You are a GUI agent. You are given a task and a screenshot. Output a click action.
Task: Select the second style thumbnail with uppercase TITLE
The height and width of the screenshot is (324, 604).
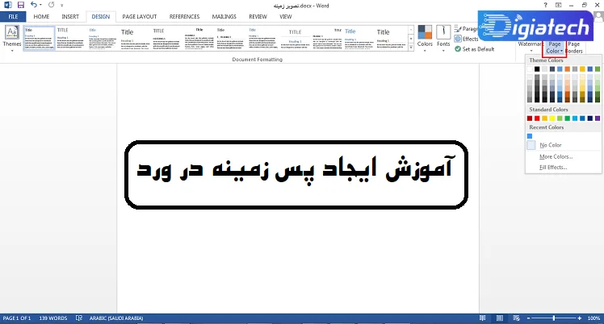tap(71, 38)
